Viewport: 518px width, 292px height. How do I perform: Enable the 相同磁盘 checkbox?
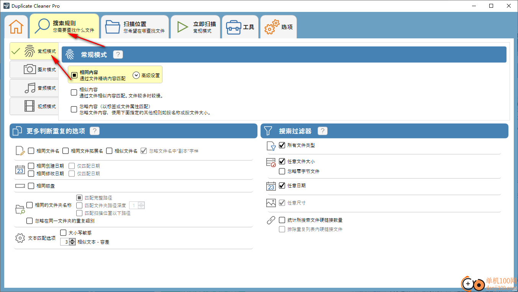tap(31, 186)
